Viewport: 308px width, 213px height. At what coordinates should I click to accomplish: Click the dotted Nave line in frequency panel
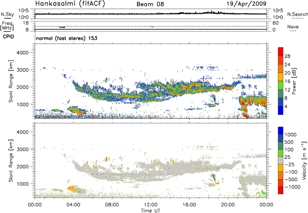pos(151,26)
